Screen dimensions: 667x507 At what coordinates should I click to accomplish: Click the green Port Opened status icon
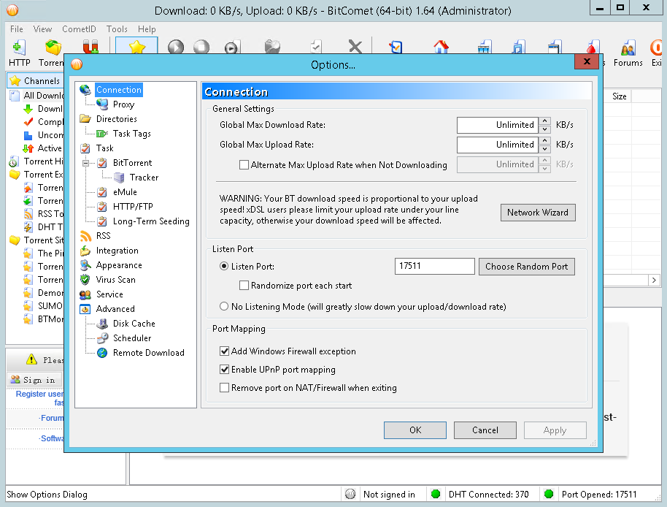tap(549, 494)
